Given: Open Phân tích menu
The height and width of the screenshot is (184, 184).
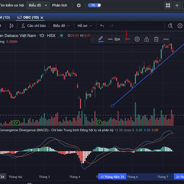Looking at the screenshot, I should tap(59, 5).
